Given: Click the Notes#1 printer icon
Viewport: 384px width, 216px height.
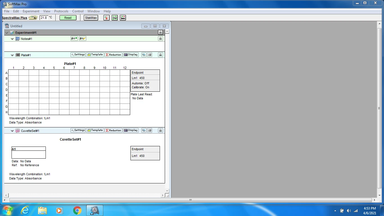Looking at the screenshot, I should (x=161, y=39).
